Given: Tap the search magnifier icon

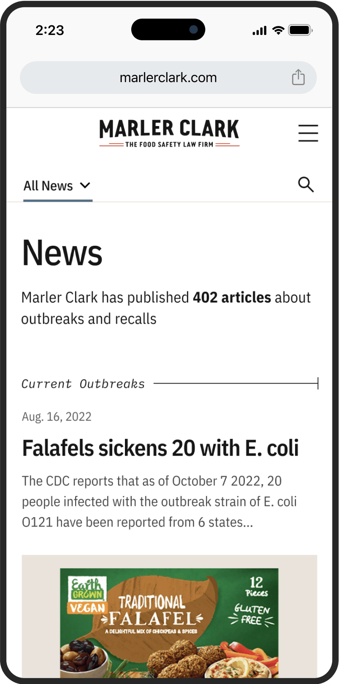Looking at the screenshot, I should coord(306,184).
